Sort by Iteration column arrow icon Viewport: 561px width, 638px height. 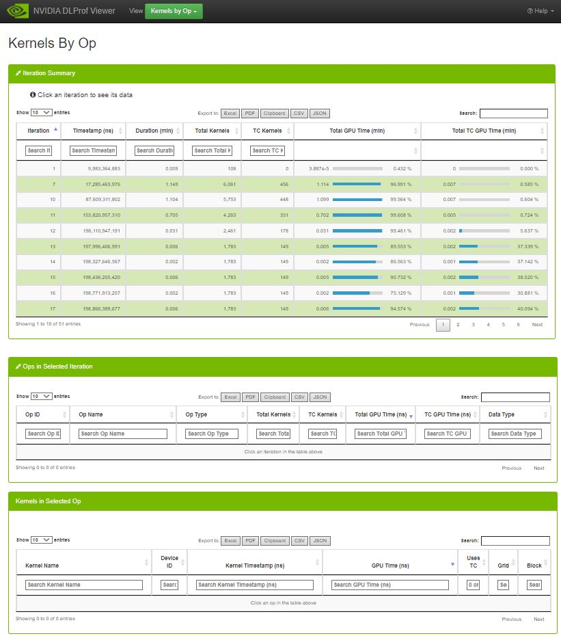pos(55,129)
